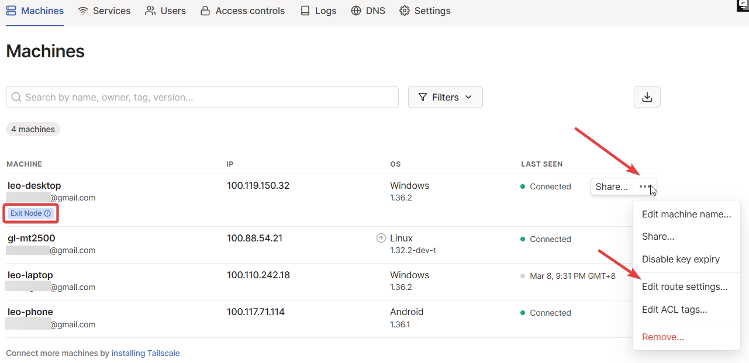Click the Logs book icon
The height and width of the screenshot is (363, 749).
pyautogui.click(x=305, y=11)
